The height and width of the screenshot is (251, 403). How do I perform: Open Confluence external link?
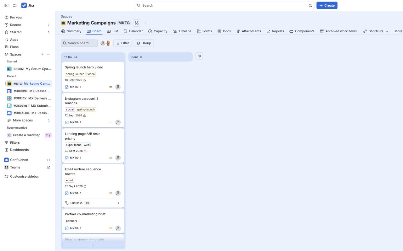click(x=48, y=160)
